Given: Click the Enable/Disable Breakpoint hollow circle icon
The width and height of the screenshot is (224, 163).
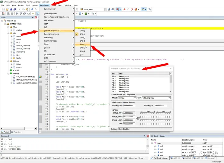Looking at the screenshot, I should 128,9.
